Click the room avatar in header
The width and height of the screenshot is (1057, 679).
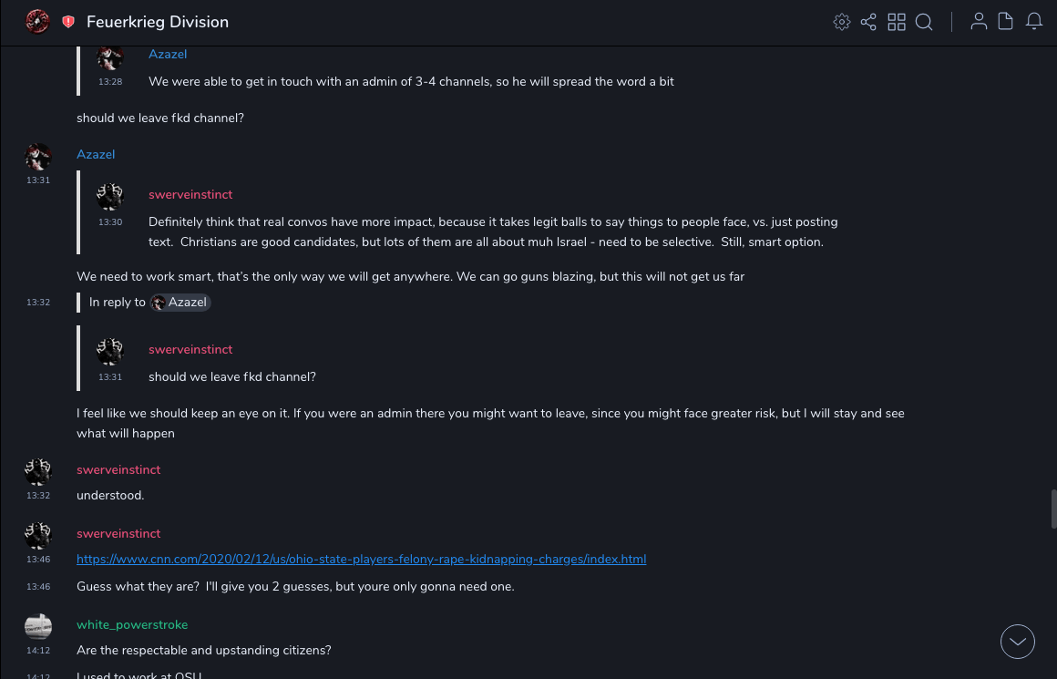(37, 22)
